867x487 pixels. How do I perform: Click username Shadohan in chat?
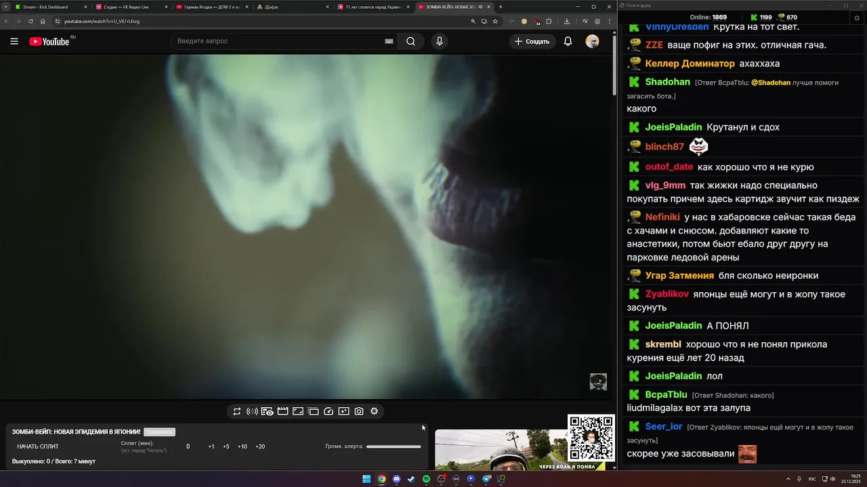(667, 82)
